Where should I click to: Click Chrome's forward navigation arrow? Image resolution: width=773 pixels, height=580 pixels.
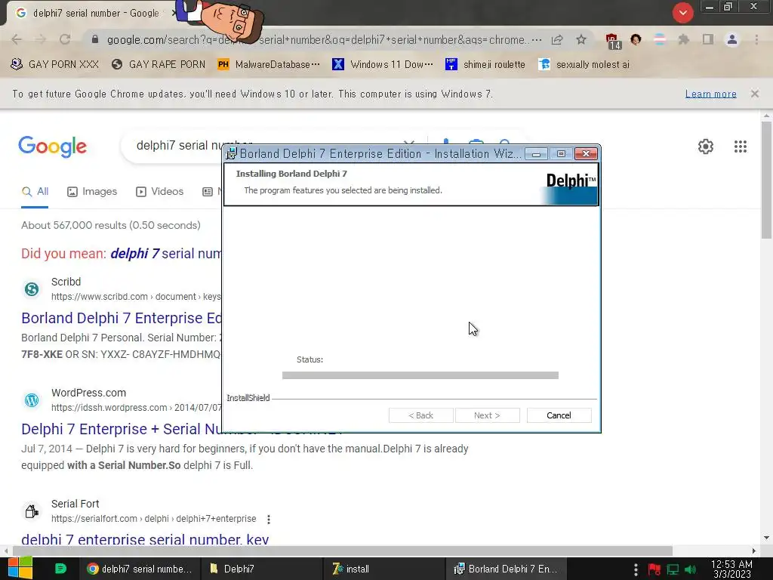pos(41,39)
